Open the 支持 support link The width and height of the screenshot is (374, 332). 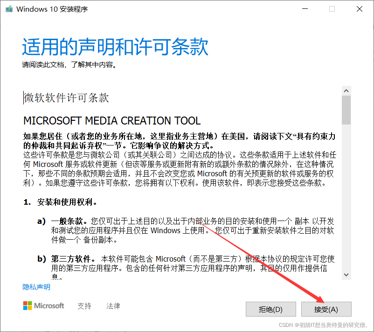84,306
